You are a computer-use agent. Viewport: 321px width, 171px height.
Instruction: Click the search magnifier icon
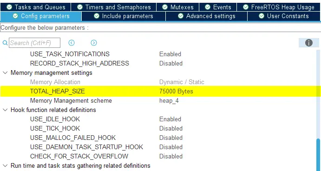5,43
